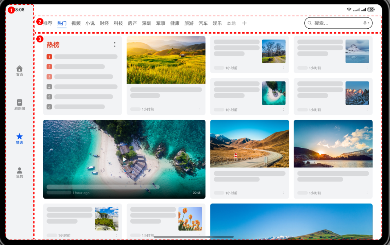Open the 小说 tab
Screen dimensions: 390x245
pos(90,23)
